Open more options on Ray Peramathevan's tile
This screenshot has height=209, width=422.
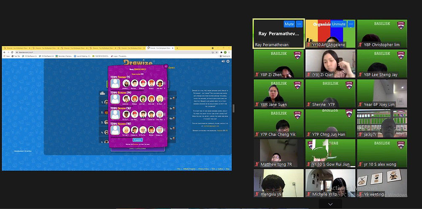(x=299, y=24)
